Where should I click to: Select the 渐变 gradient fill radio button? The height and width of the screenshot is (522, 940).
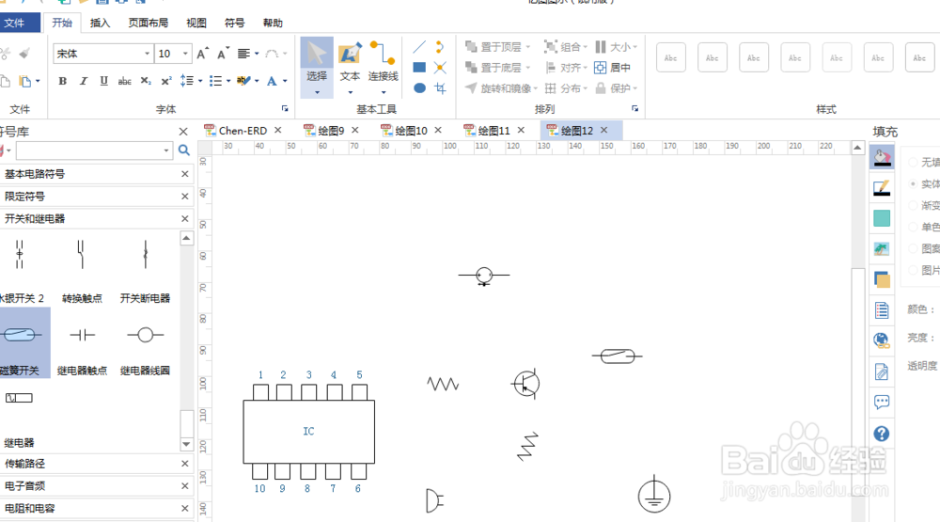pos(913,205)
